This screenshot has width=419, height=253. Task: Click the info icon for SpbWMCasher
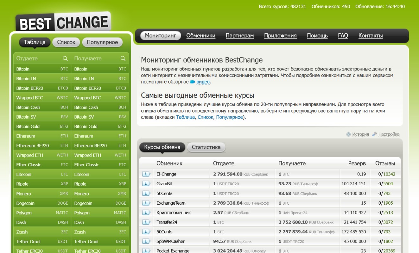coord(146,241)
